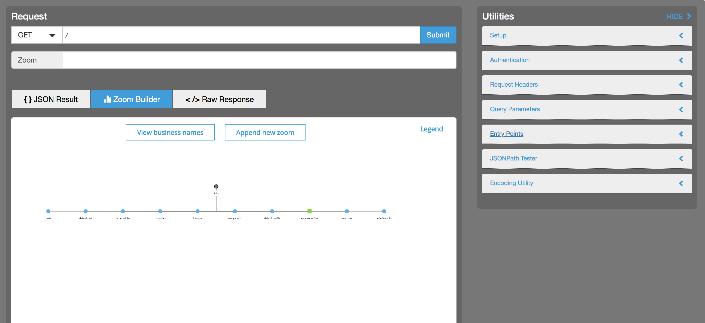Open the GET method dropdown
705x323 pixels.
coord(37,35)
